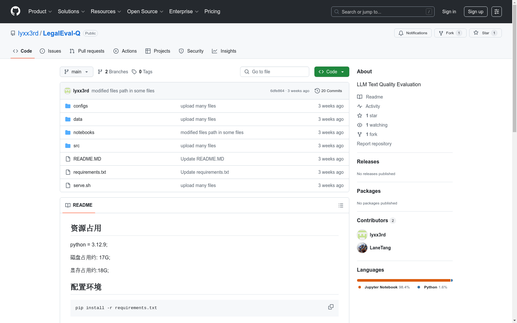Click the fork icon beside 1 fork
Screen dimensions: 517x323
point(360,134)
